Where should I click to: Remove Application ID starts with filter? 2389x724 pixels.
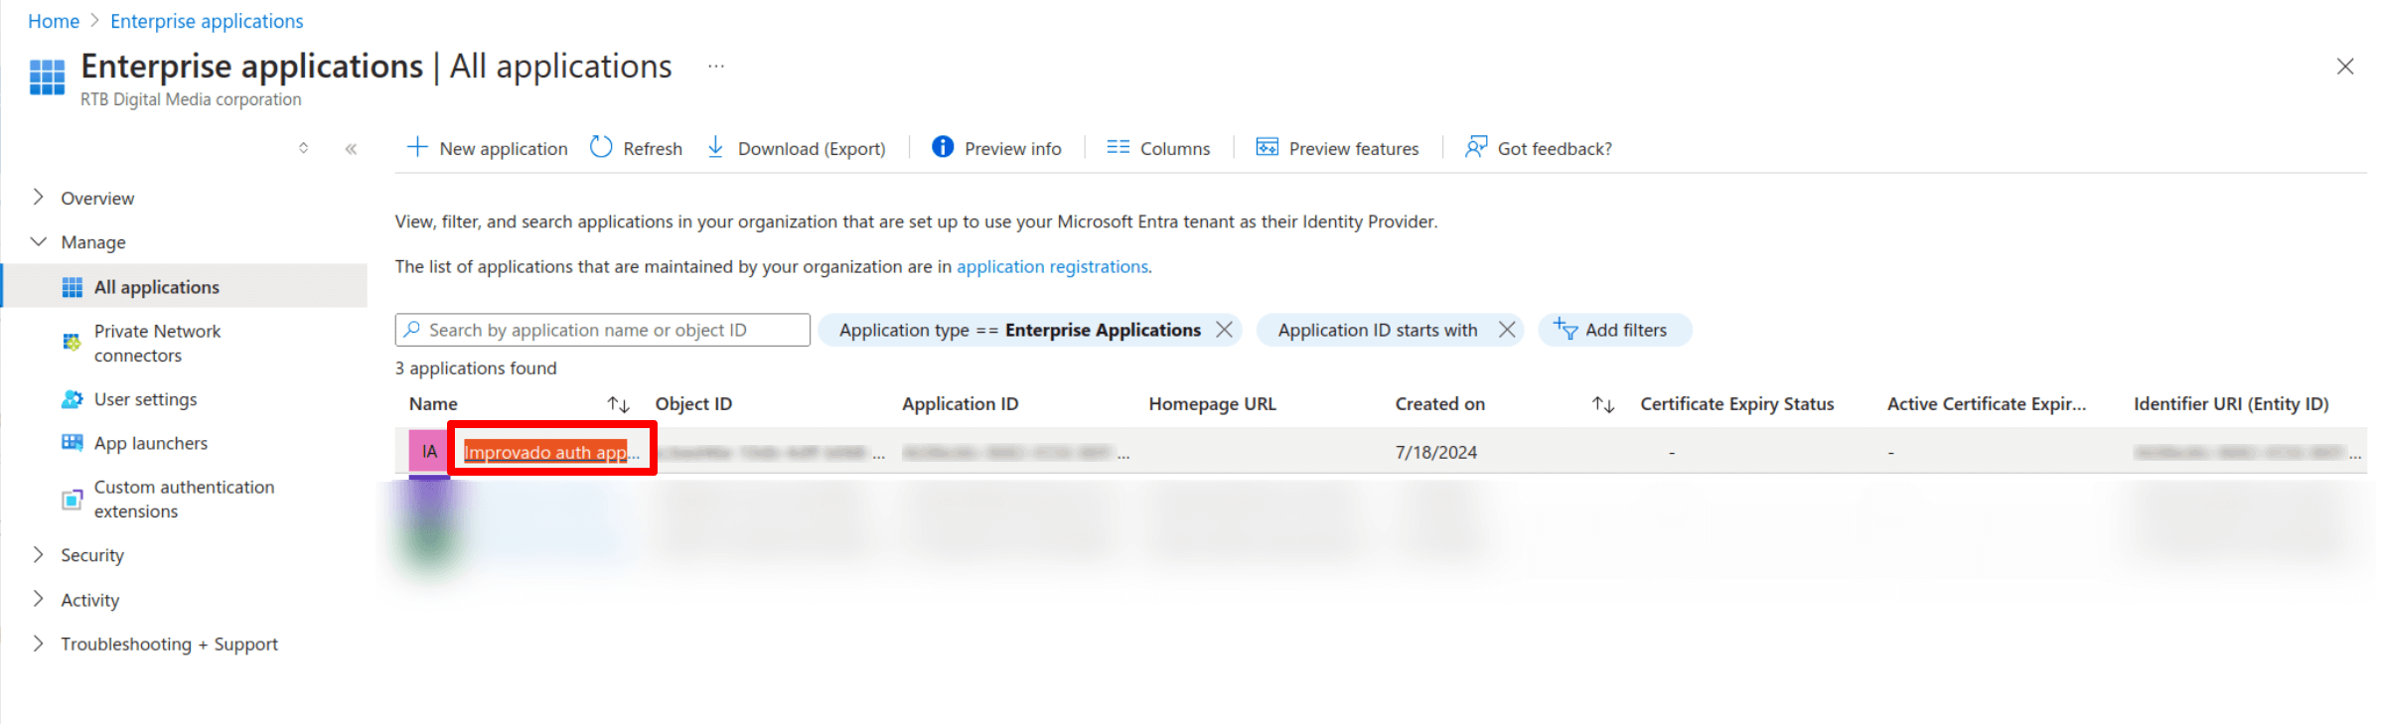tap(1507, 330)
